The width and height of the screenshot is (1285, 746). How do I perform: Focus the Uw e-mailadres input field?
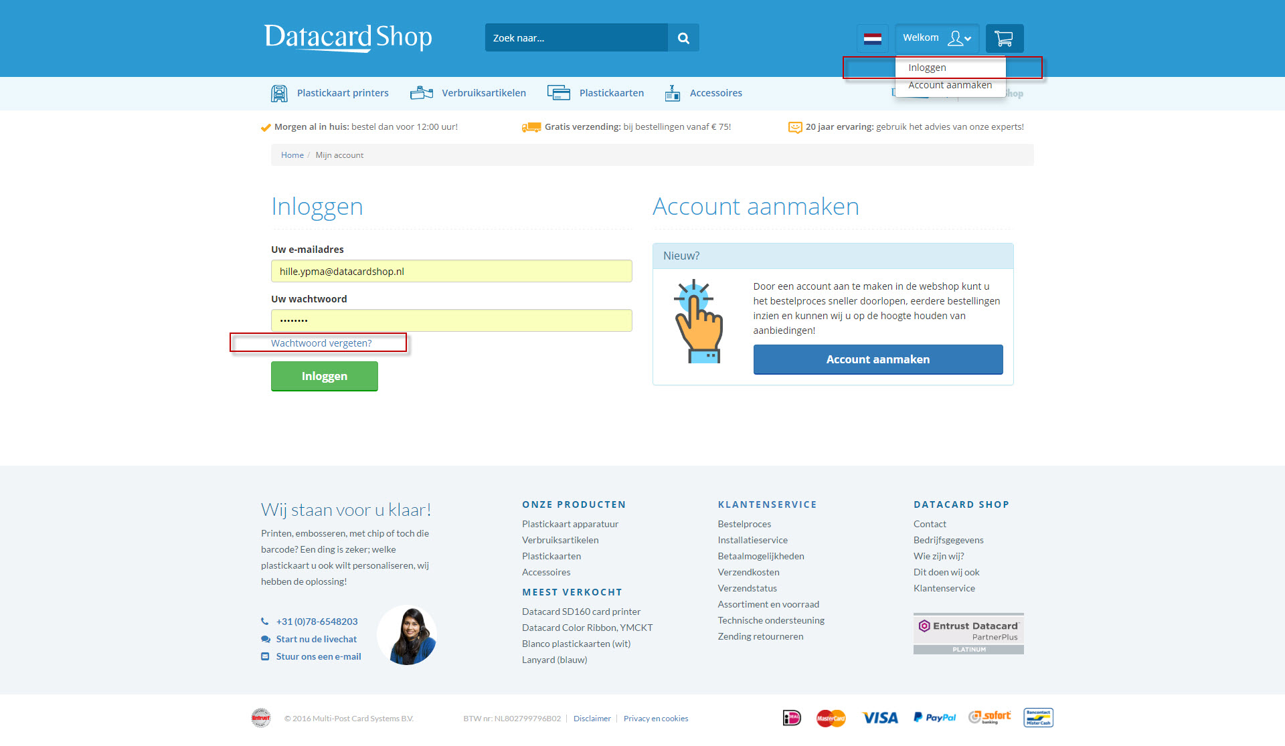(x=452, y=271)
